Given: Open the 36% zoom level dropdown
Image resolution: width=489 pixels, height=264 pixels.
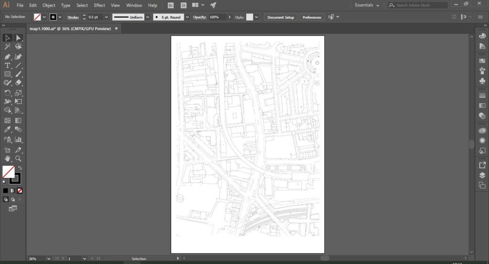Looking at the screenshot, I should tap(49, 259).
